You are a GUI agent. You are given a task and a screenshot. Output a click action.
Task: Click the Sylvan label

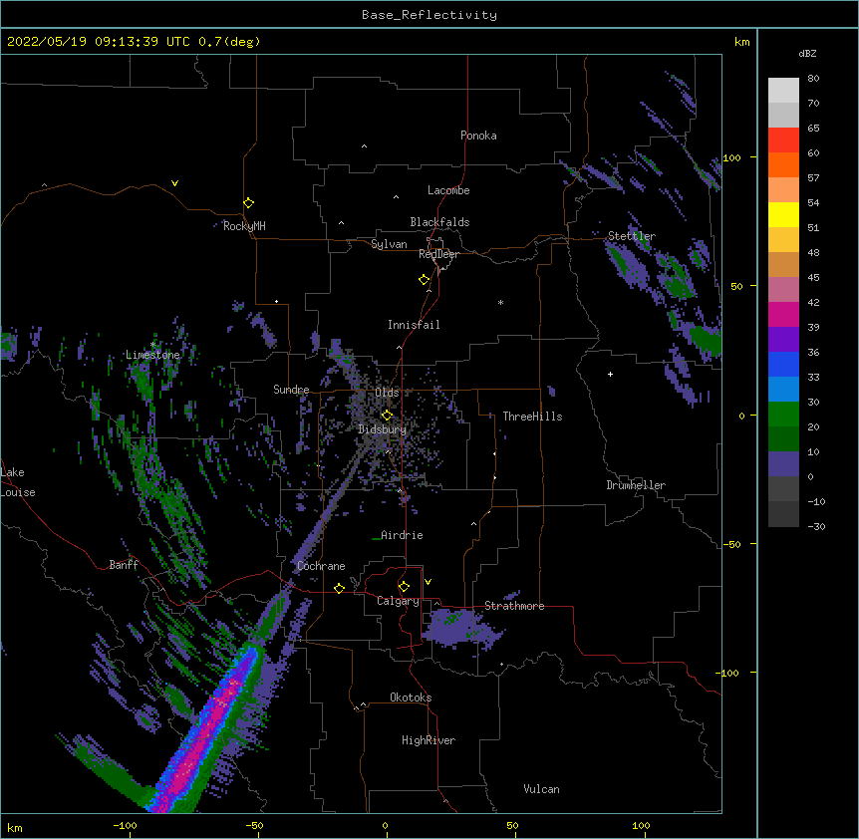point(389,244)
